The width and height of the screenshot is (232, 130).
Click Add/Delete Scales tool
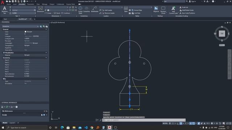coord(186,10)
